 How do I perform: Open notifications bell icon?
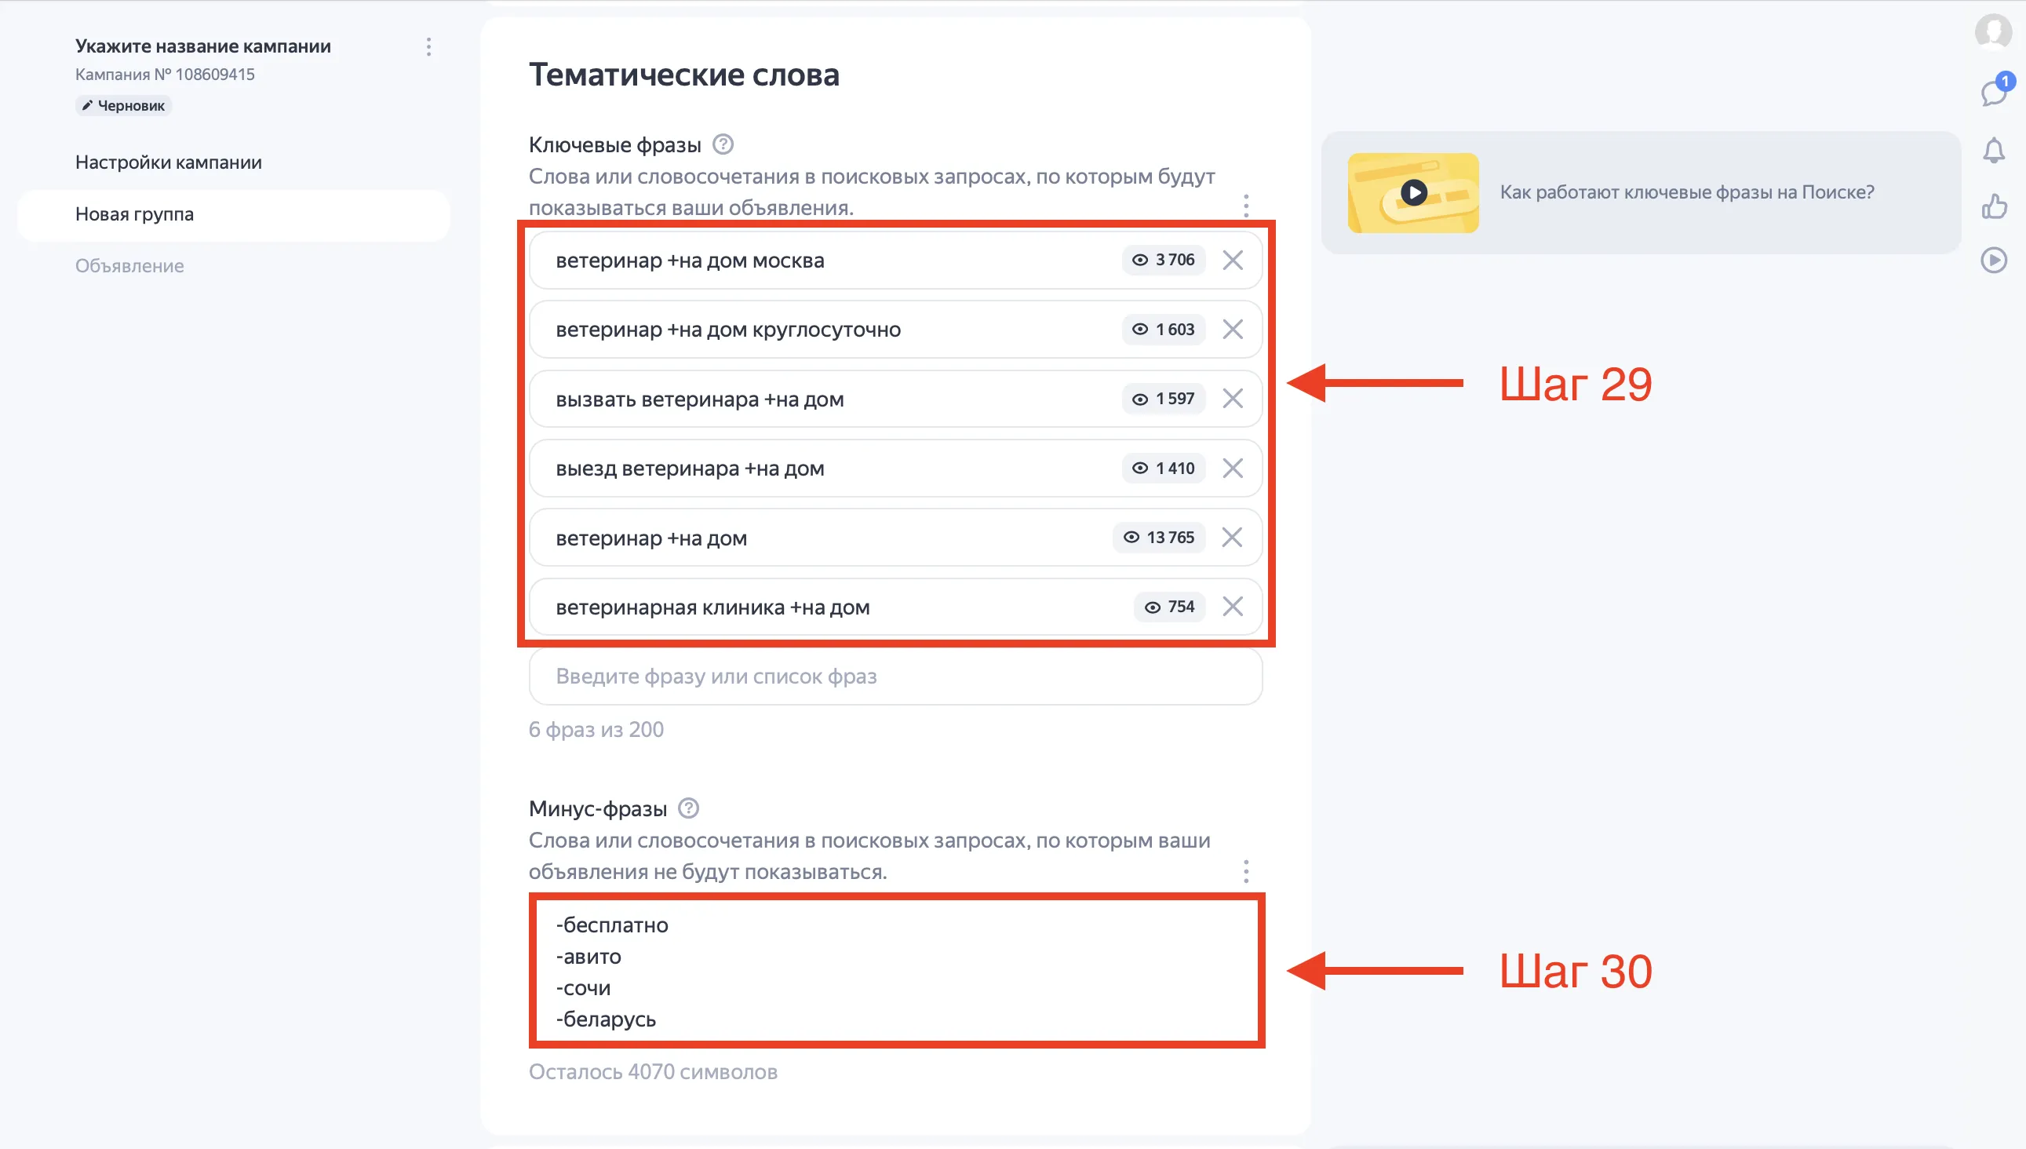(1995, 149)
